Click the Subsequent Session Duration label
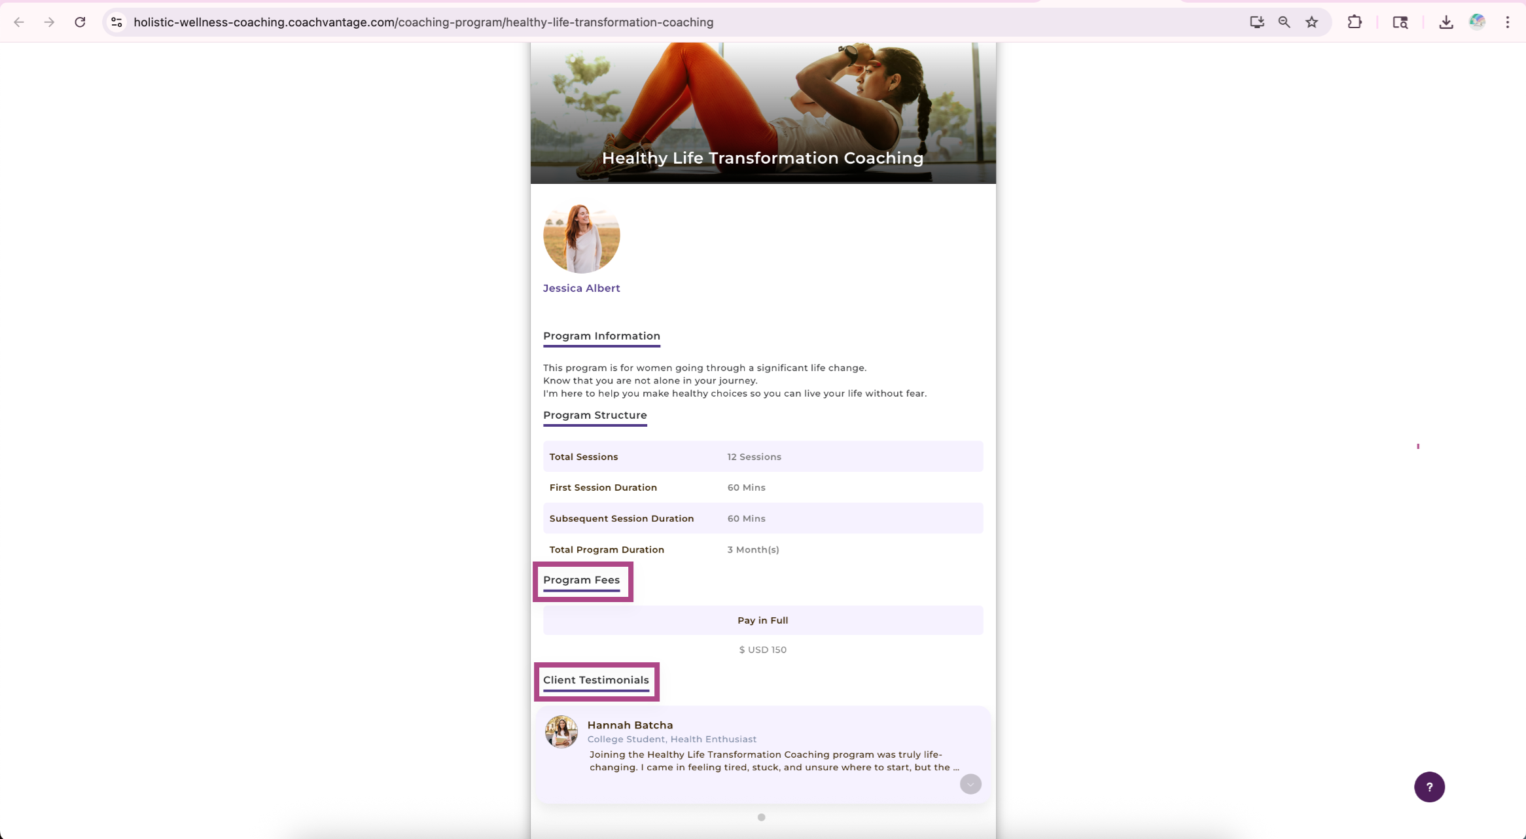This screenshot has height=839, width=1526. (x=621, y=518)
